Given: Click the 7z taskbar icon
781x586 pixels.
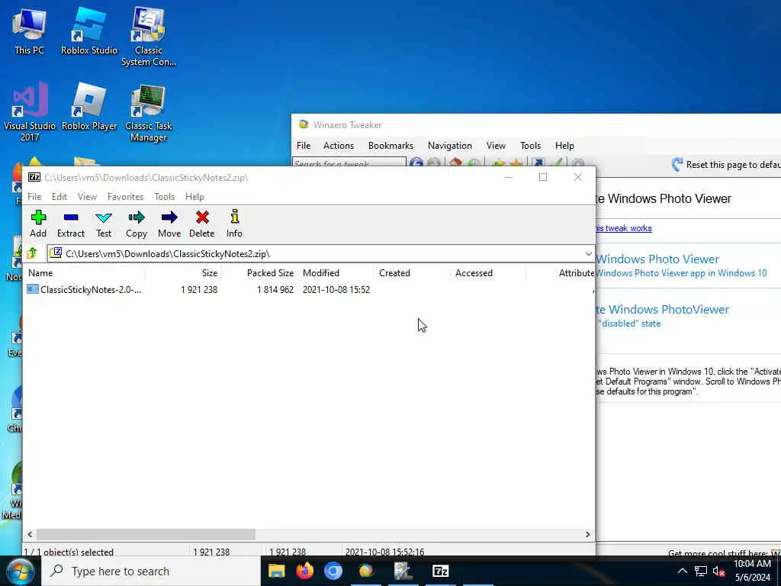Looking at the screenshot, I should point(441,571).
